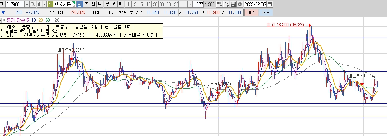Screen dimensions: 387x136
Task: Click the 매도 sell button
Action: (x=266, y=12)
